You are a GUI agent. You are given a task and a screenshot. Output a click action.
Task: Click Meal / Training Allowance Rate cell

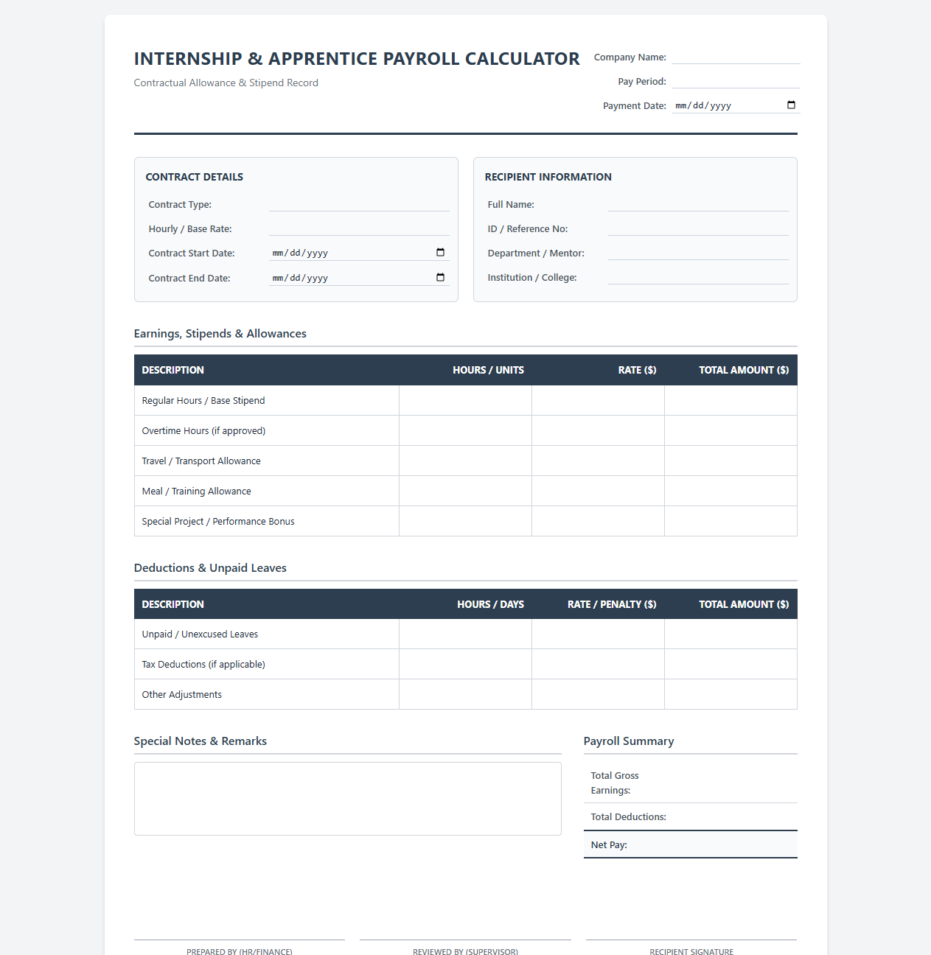(x=598, y=491)
